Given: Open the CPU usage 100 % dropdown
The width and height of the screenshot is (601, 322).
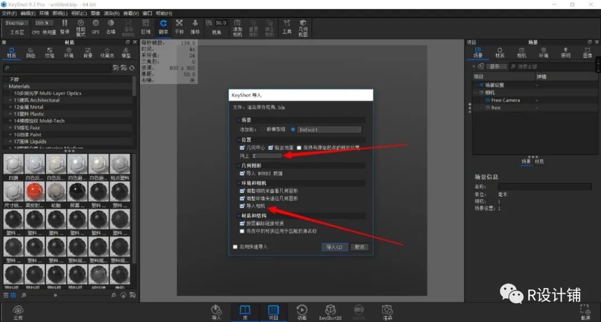Looking at the screenshot, I should (x=44, y=23).
